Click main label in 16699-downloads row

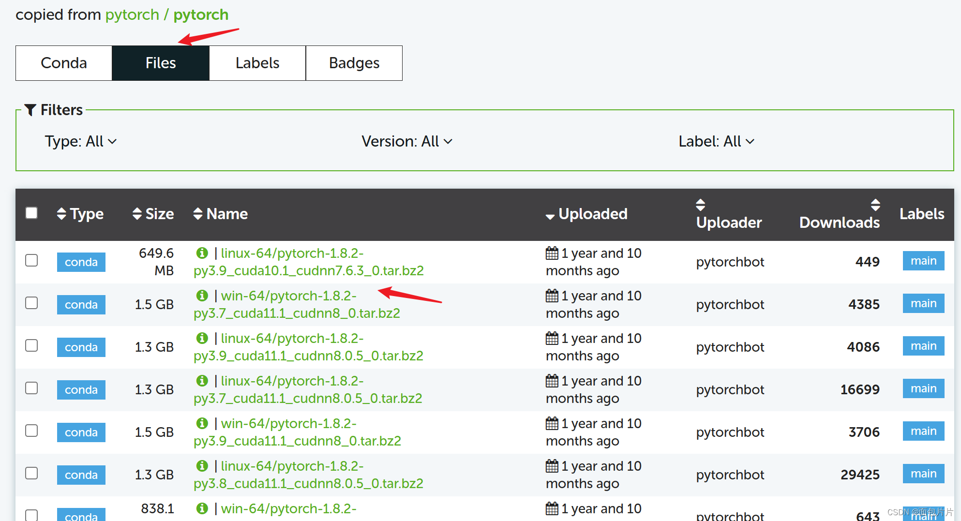[x=923, y=388]
